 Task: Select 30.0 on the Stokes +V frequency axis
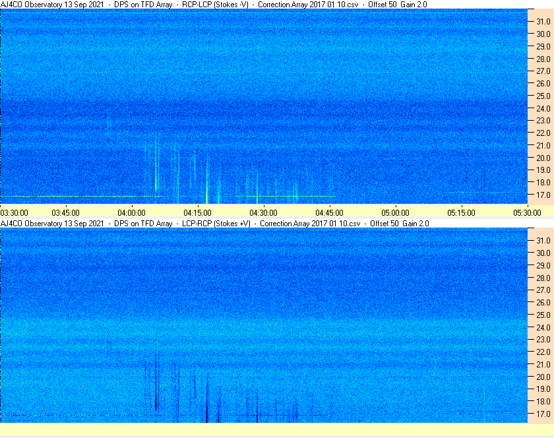[543, 253]
